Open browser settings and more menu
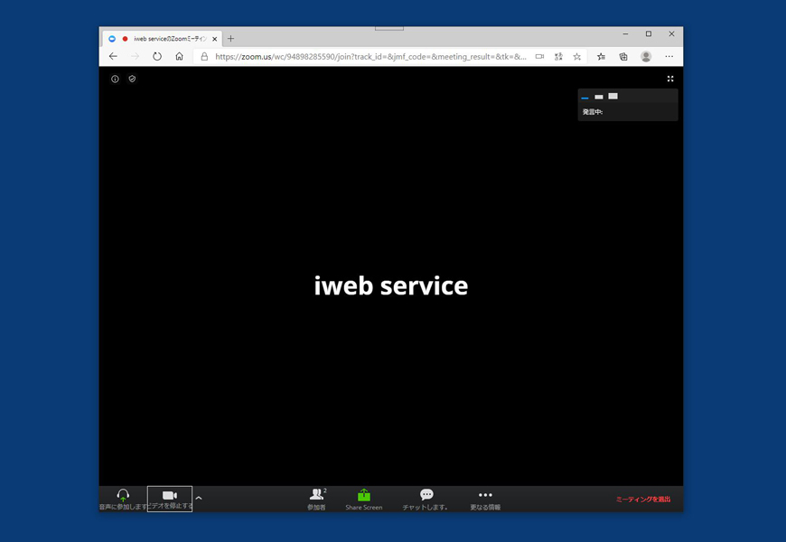The height and width of the screenshot is (542, 786). (669, 57)
